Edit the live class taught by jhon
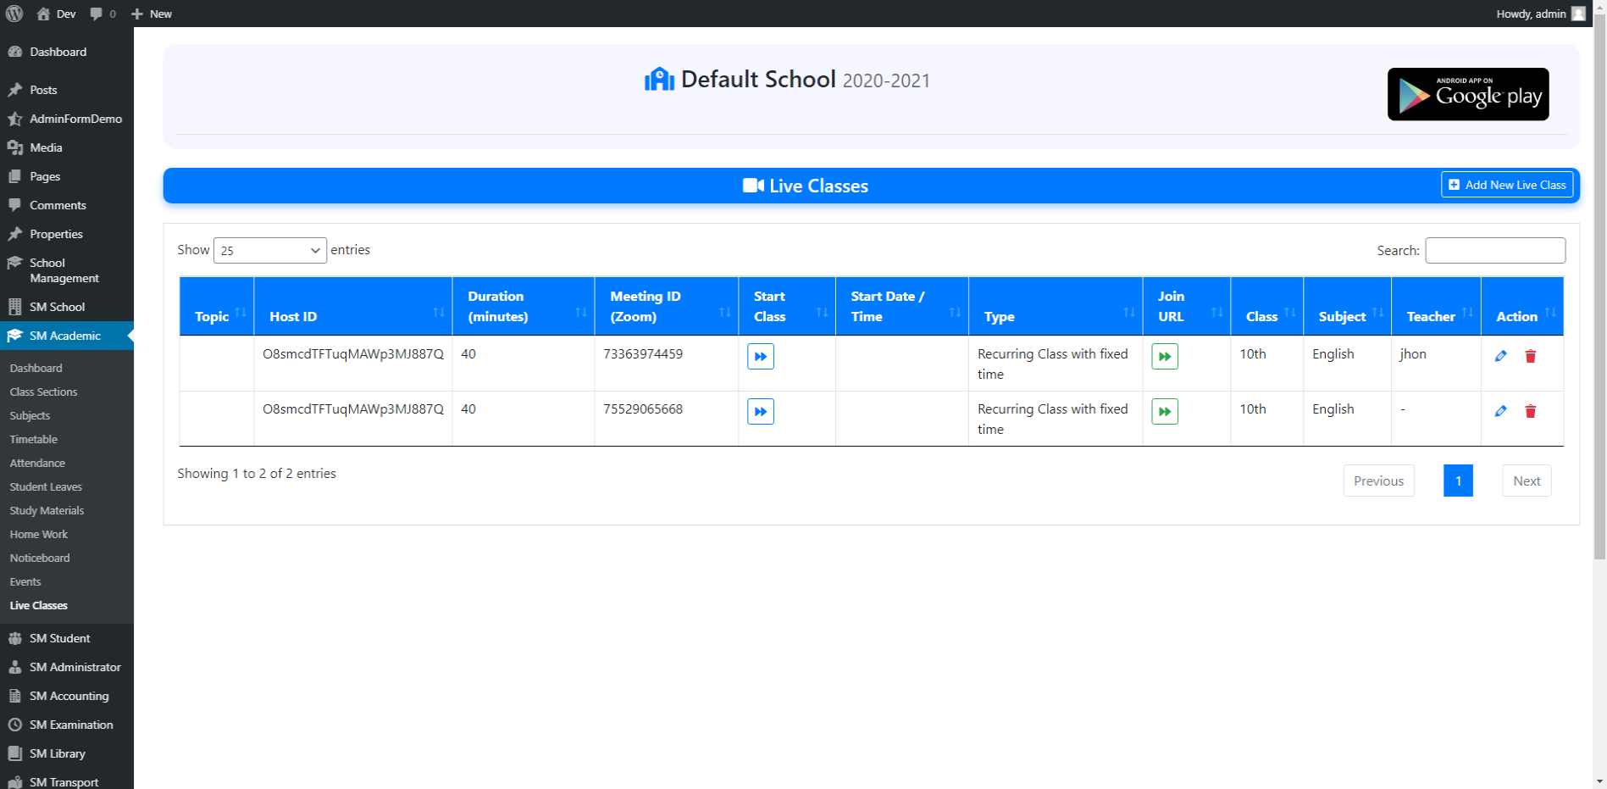Viewport: 1607px width, 789px height. 1500,357
